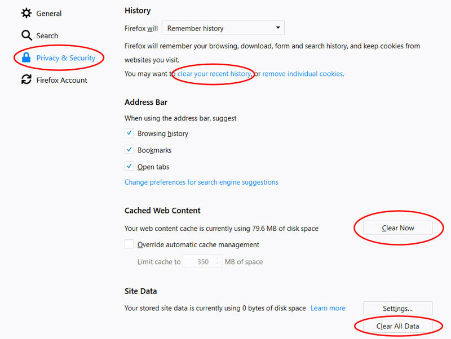Click the General gear icon

tap(26, 13)
